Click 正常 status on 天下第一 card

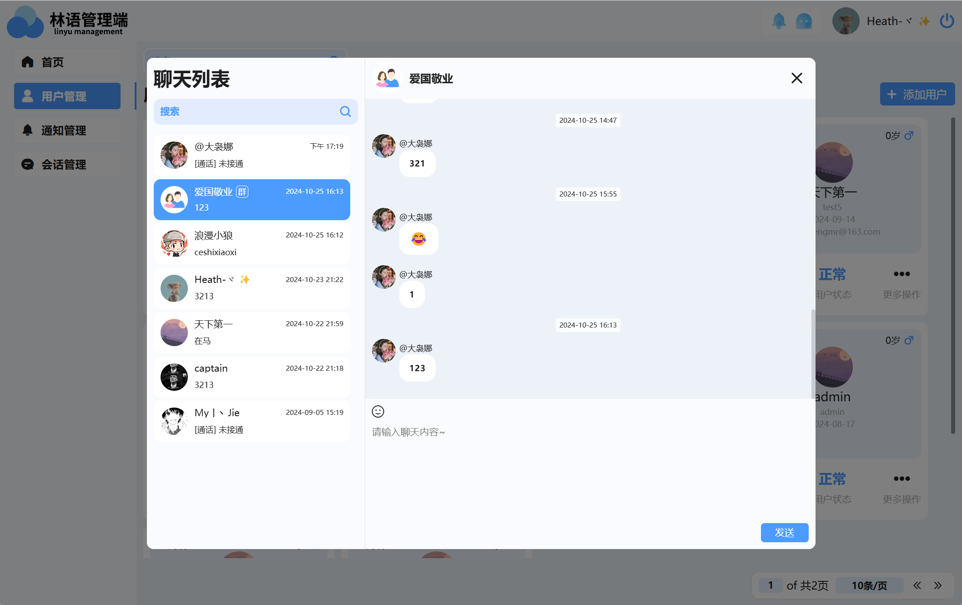tap(832, 274)
